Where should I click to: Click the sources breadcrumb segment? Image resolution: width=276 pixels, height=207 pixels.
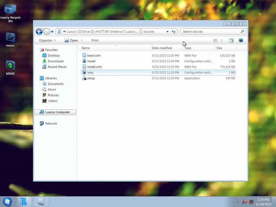tap(149, 32)
